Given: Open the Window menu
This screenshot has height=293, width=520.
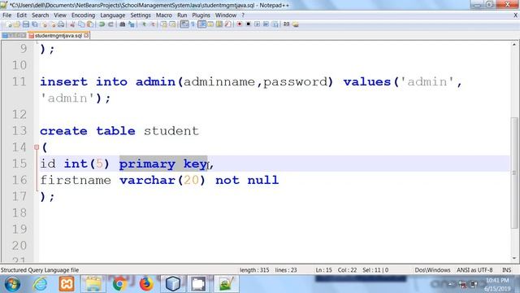Looking at the screenshot, I should (x=226, y=15).
